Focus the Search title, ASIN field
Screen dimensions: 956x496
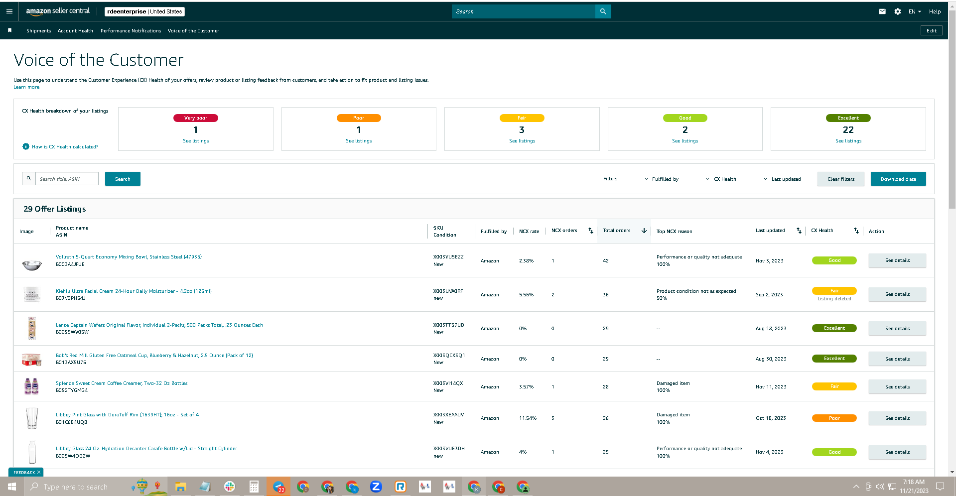(67, 179)
